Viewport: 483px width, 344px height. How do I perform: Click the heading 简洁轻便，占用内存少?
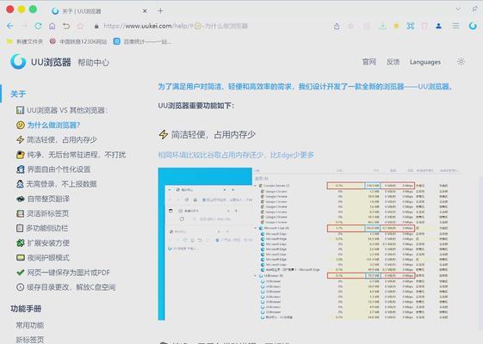click(x=214, y=134)
